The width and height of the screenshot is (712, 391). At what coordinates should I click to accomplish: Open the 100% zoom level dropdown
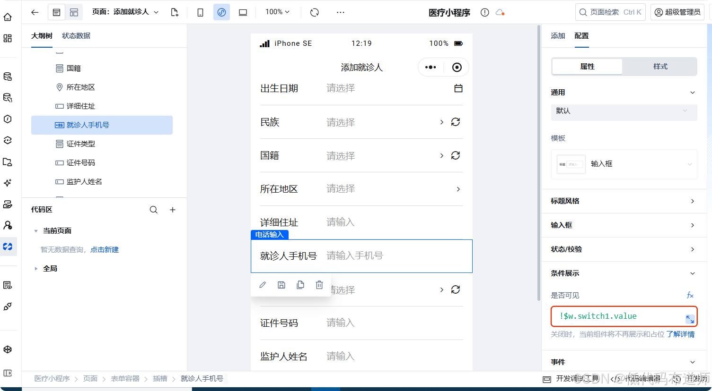[276, 12]
